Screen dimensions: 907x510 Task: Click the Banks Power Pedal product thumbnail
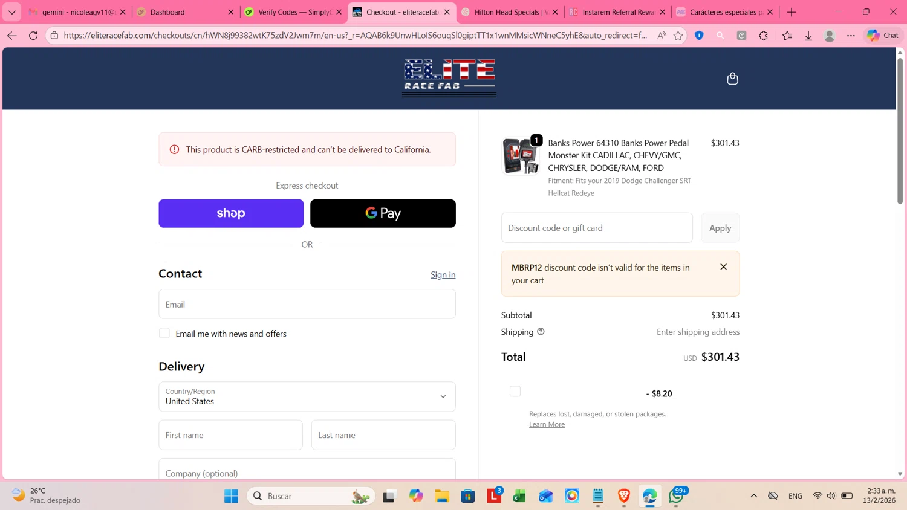(x=520, y=156)
